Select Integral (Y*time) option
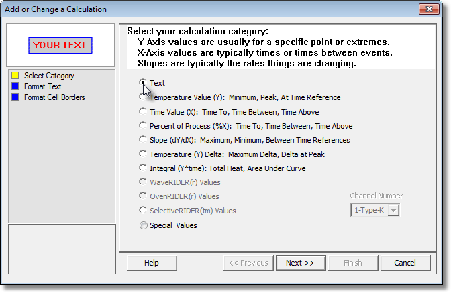 (x=143, y=168)
